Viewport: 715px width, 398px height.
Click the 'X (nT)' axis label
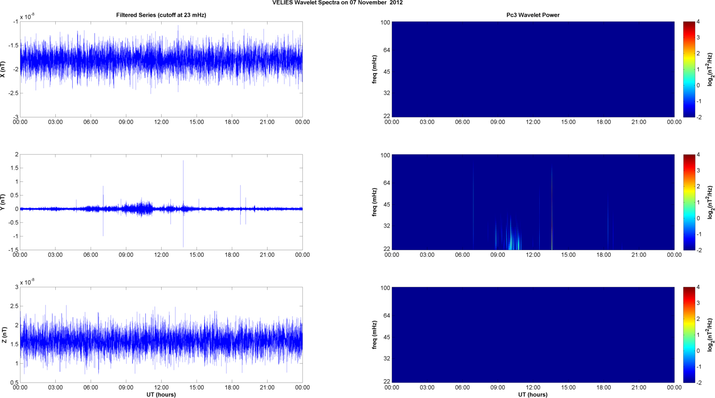coord(3,69)
